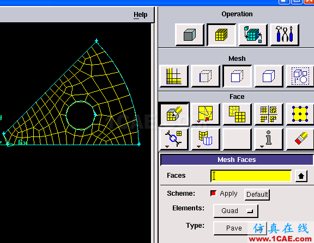
Task: Select the Mesh operation yellow cube icon
Action: click(221, 35)
